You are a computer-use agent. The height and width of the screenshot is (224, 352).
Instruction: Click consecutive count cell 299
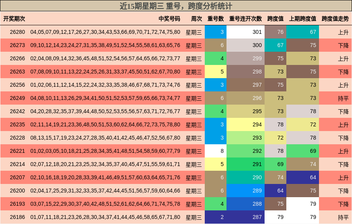(246, 58)
